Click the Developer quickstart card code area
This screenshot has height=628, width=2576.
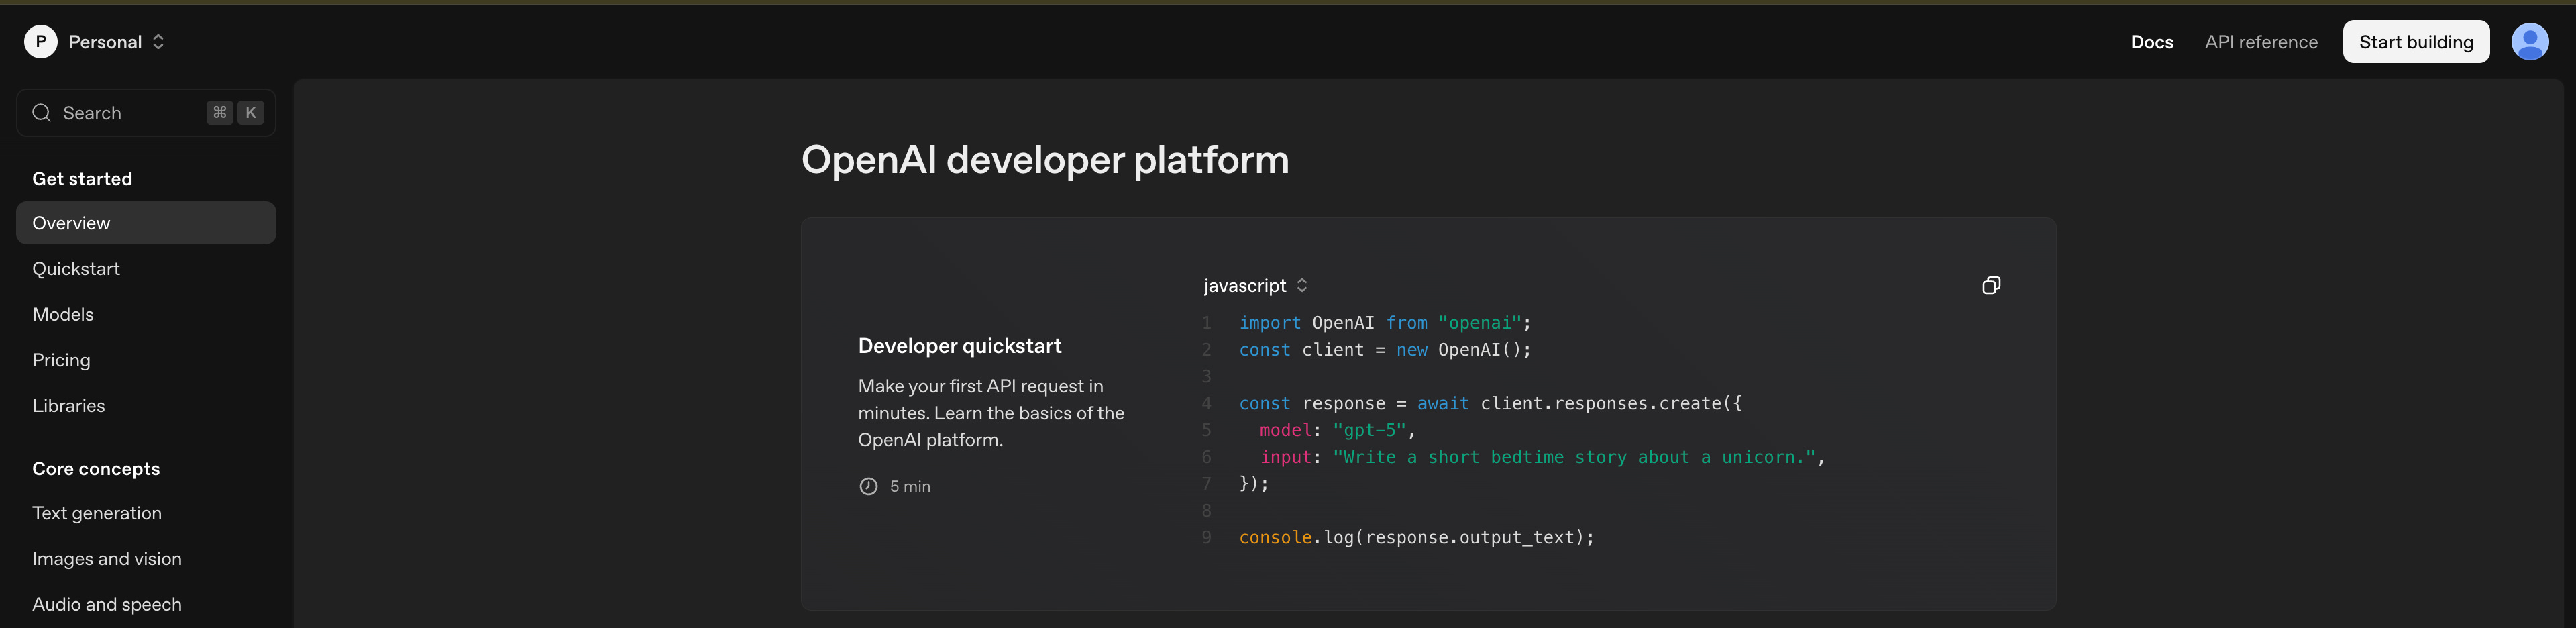click(x=1500, y=430)
